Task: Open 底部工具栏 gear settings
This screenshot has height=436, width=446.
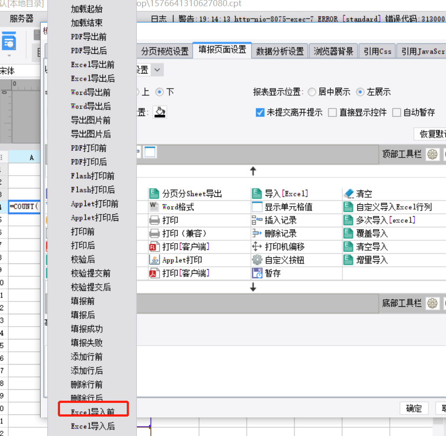Action: coord(432,303)
